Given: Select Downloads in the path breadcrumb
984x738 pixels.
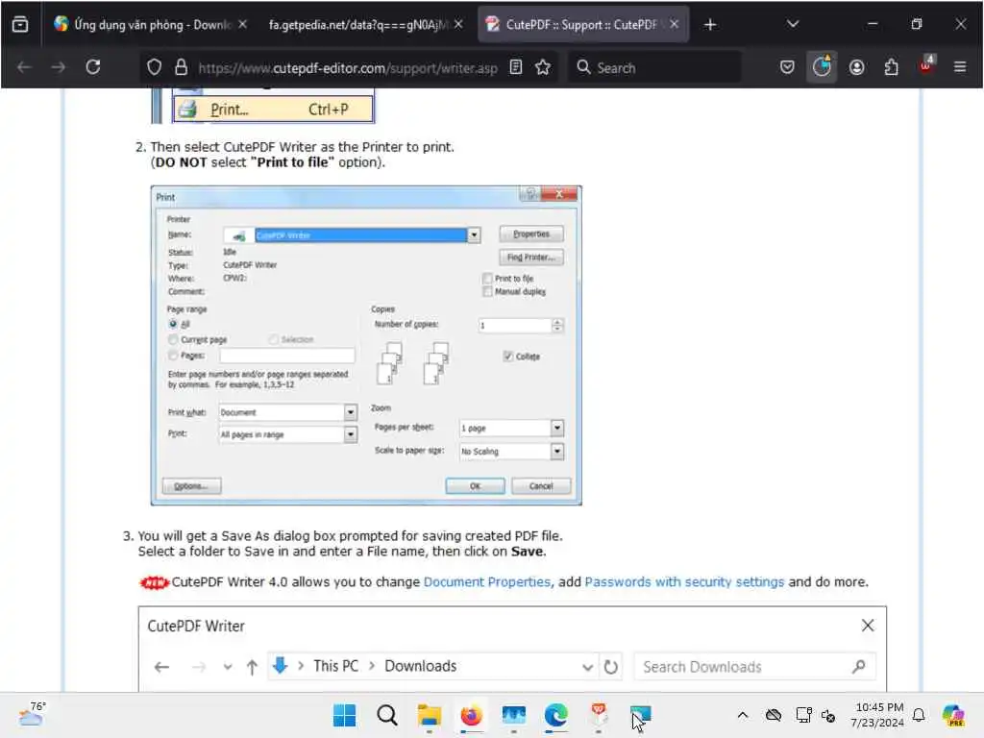Looking at the screenshot, I should [421, 666].
